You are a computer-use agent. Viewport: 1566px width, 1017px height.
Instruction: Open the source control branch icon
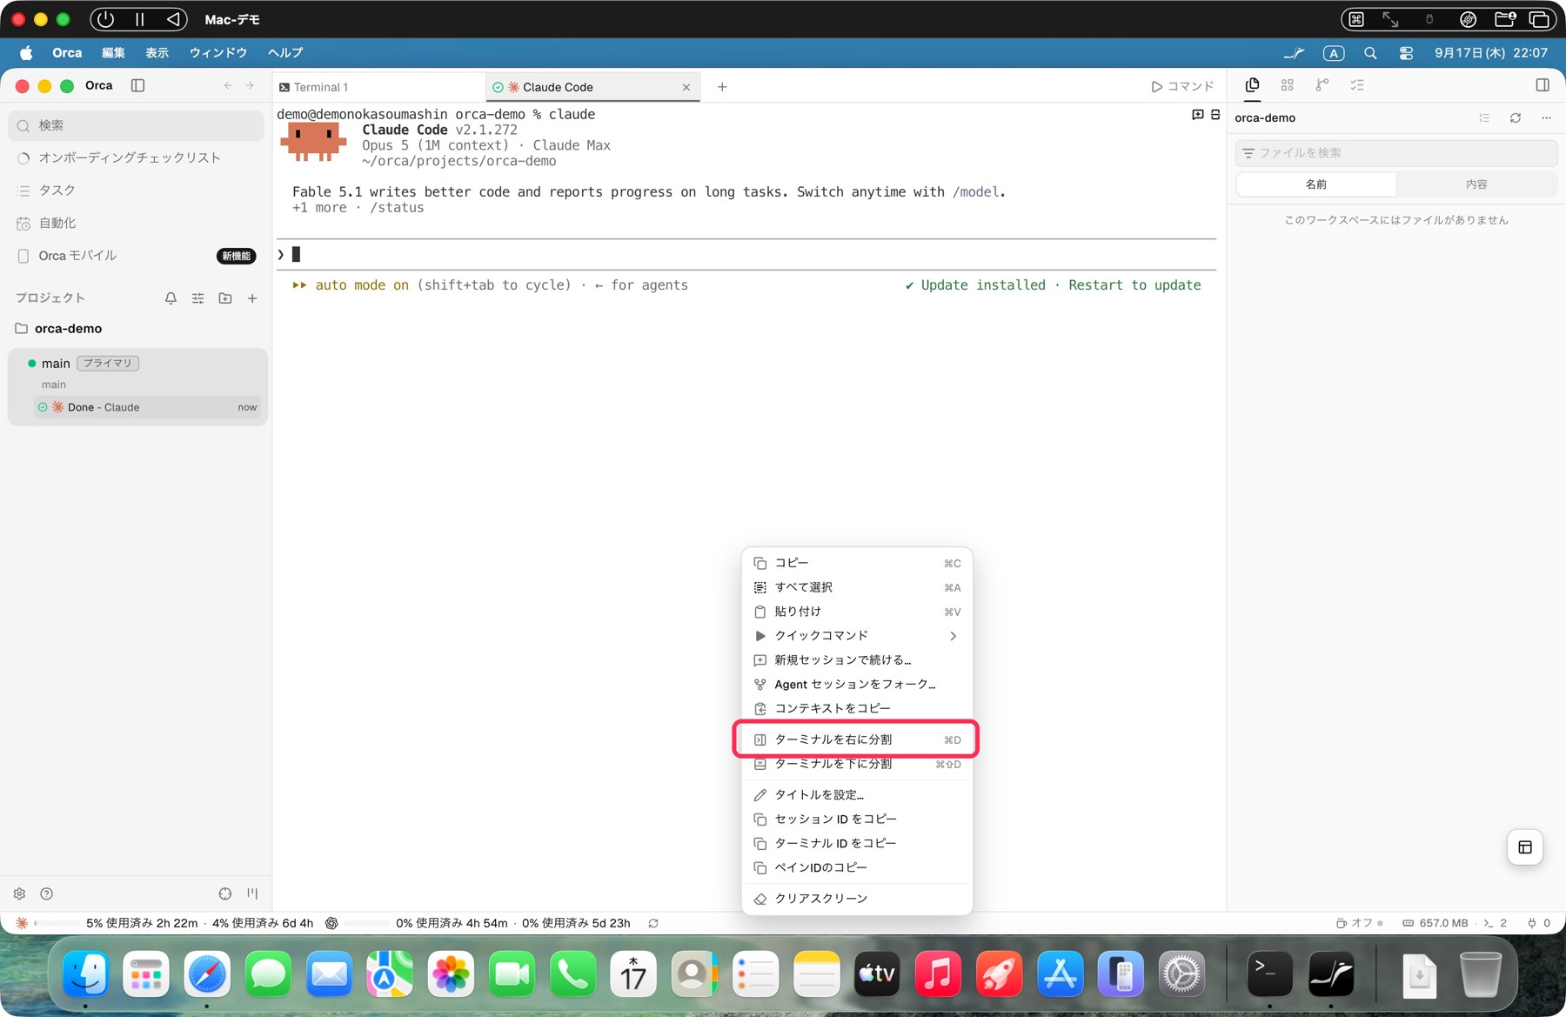[1322, 85]
